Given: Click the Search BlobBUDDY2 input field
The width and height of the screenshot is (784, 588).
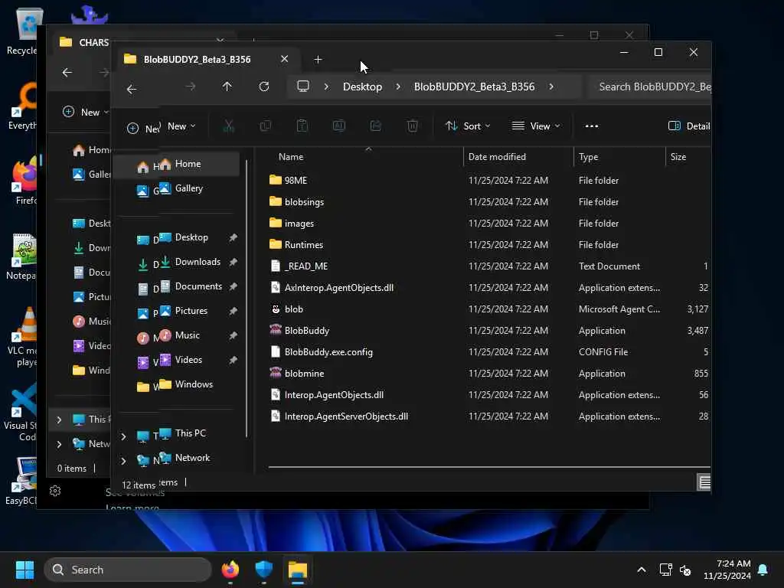Looking at the screenshot, I should tap(650, 87).
